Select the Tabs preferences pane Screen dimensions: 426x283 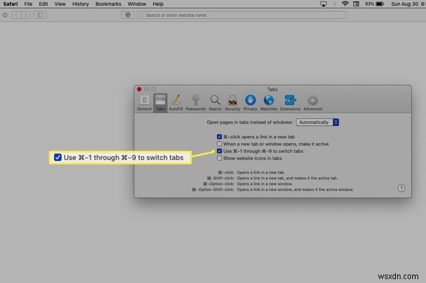click(161, 103)
